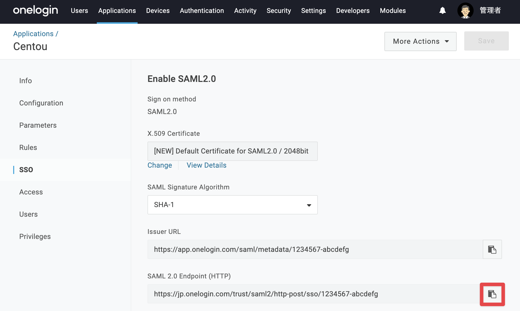
Task: Click the SAML2.0 sign on method value
Action: click(x=162, y=112)
